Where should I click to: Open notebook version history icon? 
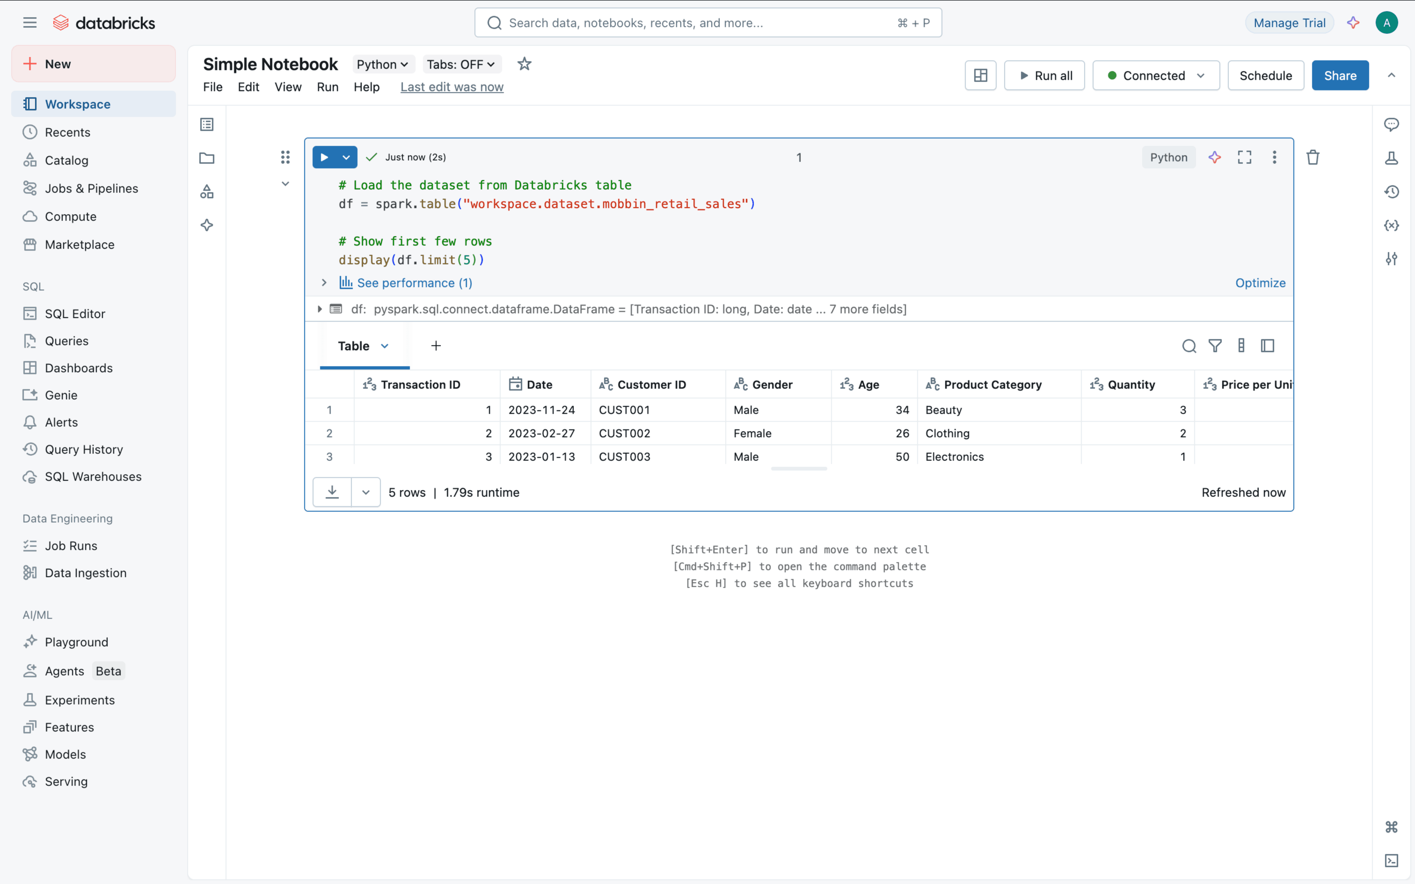click(x=1392, y=192)
